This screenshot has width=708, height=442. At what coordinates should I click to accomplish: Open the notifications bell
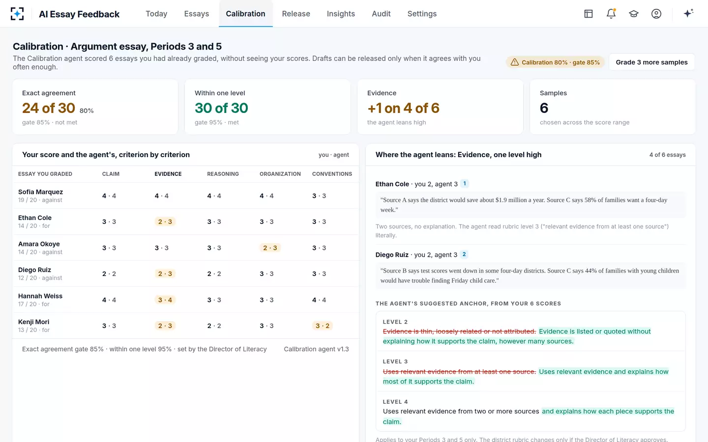click(611, 14)
